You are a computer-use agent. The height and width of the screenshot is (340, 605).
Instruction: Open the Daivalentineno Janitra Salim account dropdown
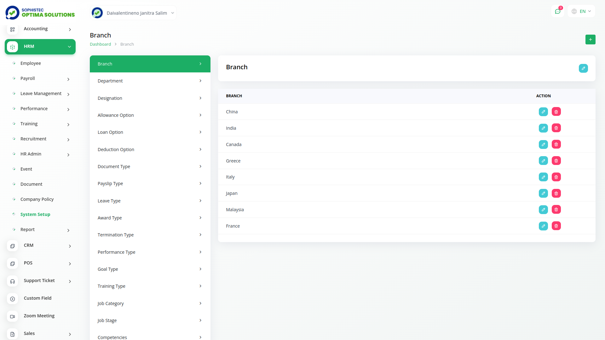(x=133, y=13)
